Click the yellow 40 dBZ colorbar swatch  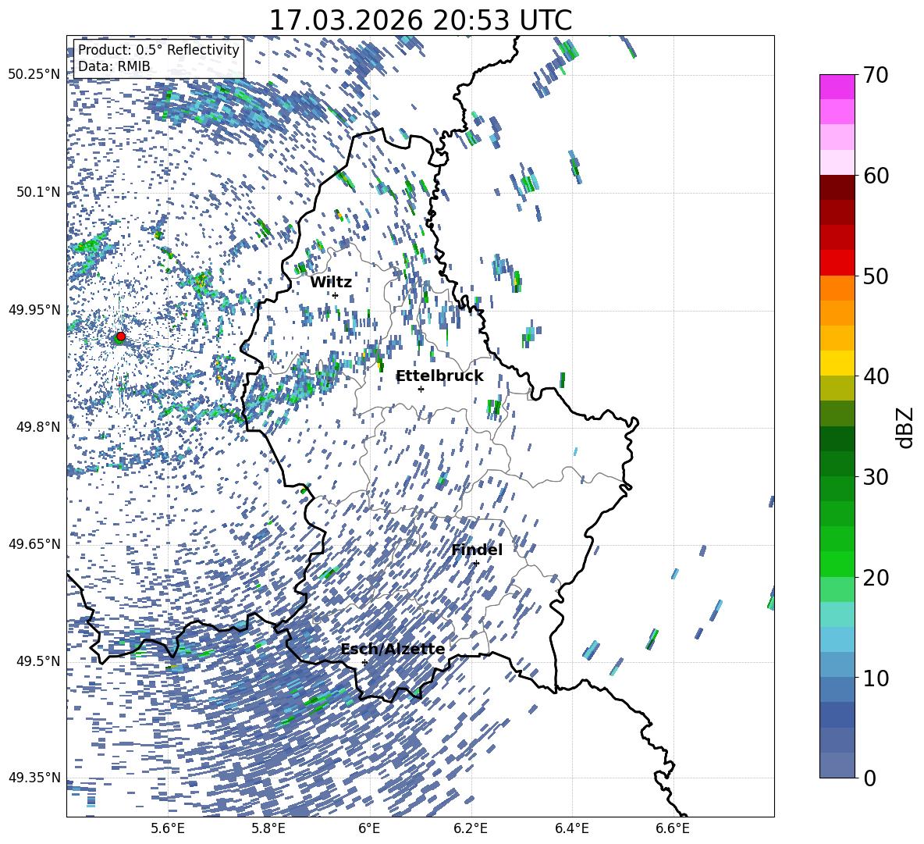(x=837, y=363)
